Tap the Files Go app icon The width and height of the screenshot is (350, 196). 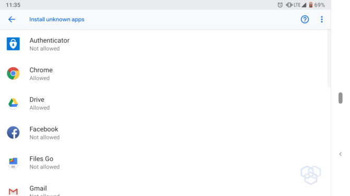[x=13, y=162]
